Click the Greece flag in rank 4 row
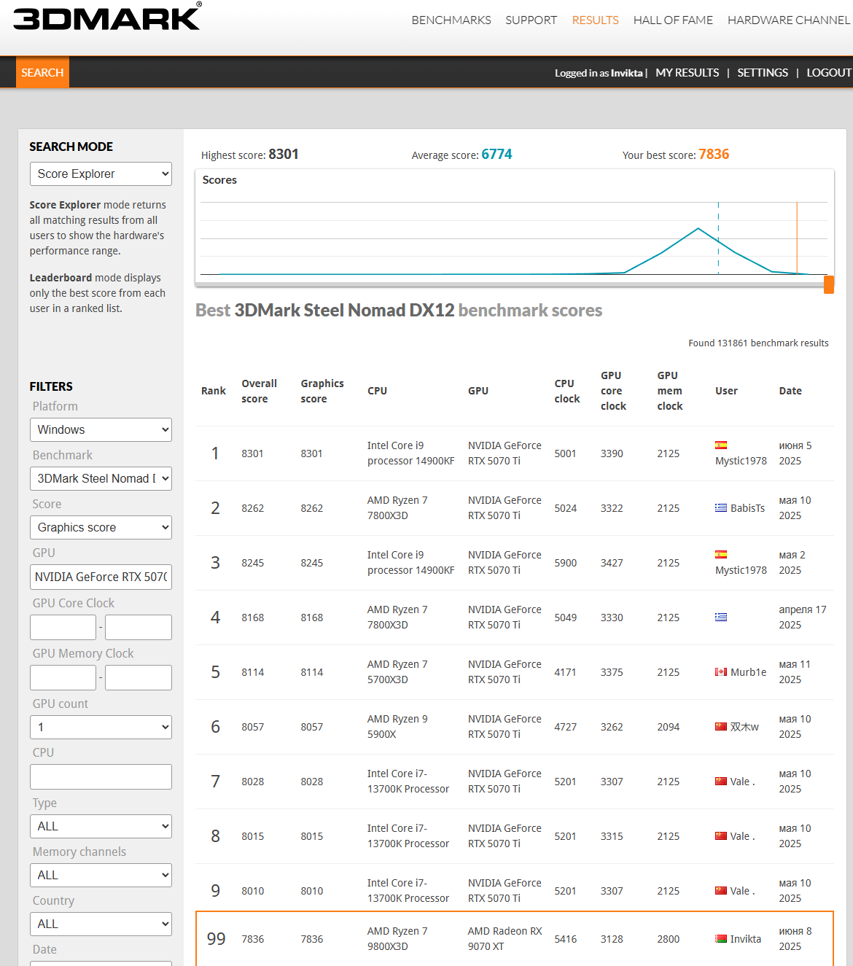 [721, 618]
